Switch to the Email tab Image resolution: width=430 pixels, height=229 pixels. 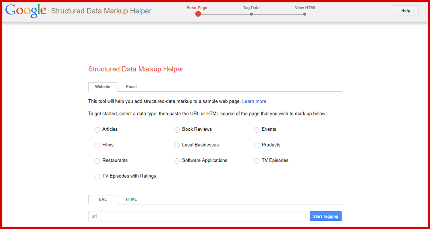(x=131, y=87)
